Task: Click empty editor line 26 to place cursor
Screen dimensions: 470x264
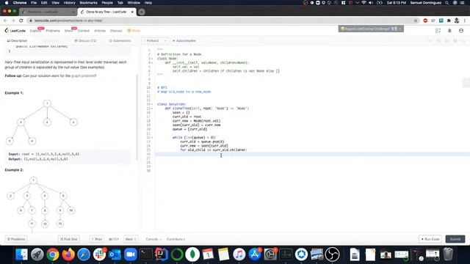Action: (x=311, y=154)
